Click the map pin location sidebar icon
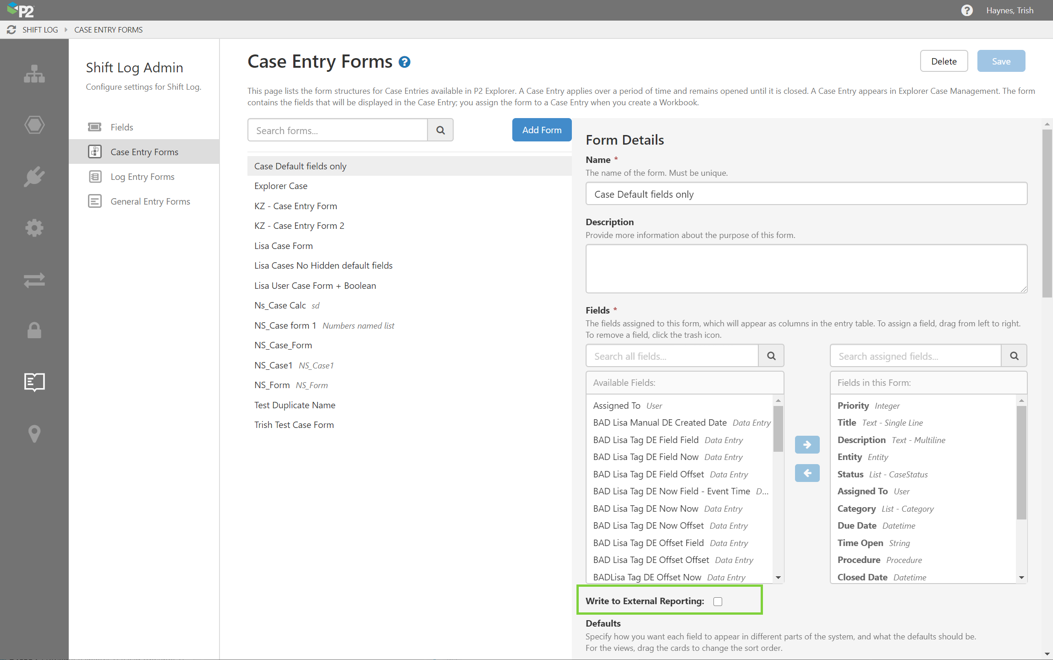Screen dimensions: 1053x660 coord(34,433)
